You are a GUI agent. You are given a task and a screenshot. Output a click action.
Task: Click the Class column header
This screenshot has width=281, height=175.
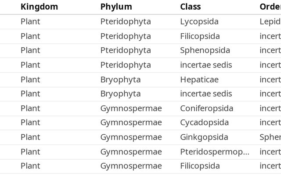point(190,7)
